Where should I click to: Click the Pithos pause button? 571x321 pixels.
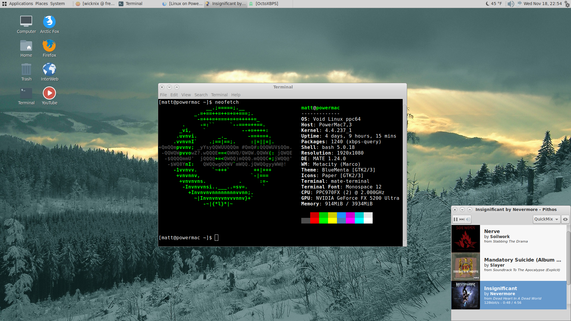[456, 219]
